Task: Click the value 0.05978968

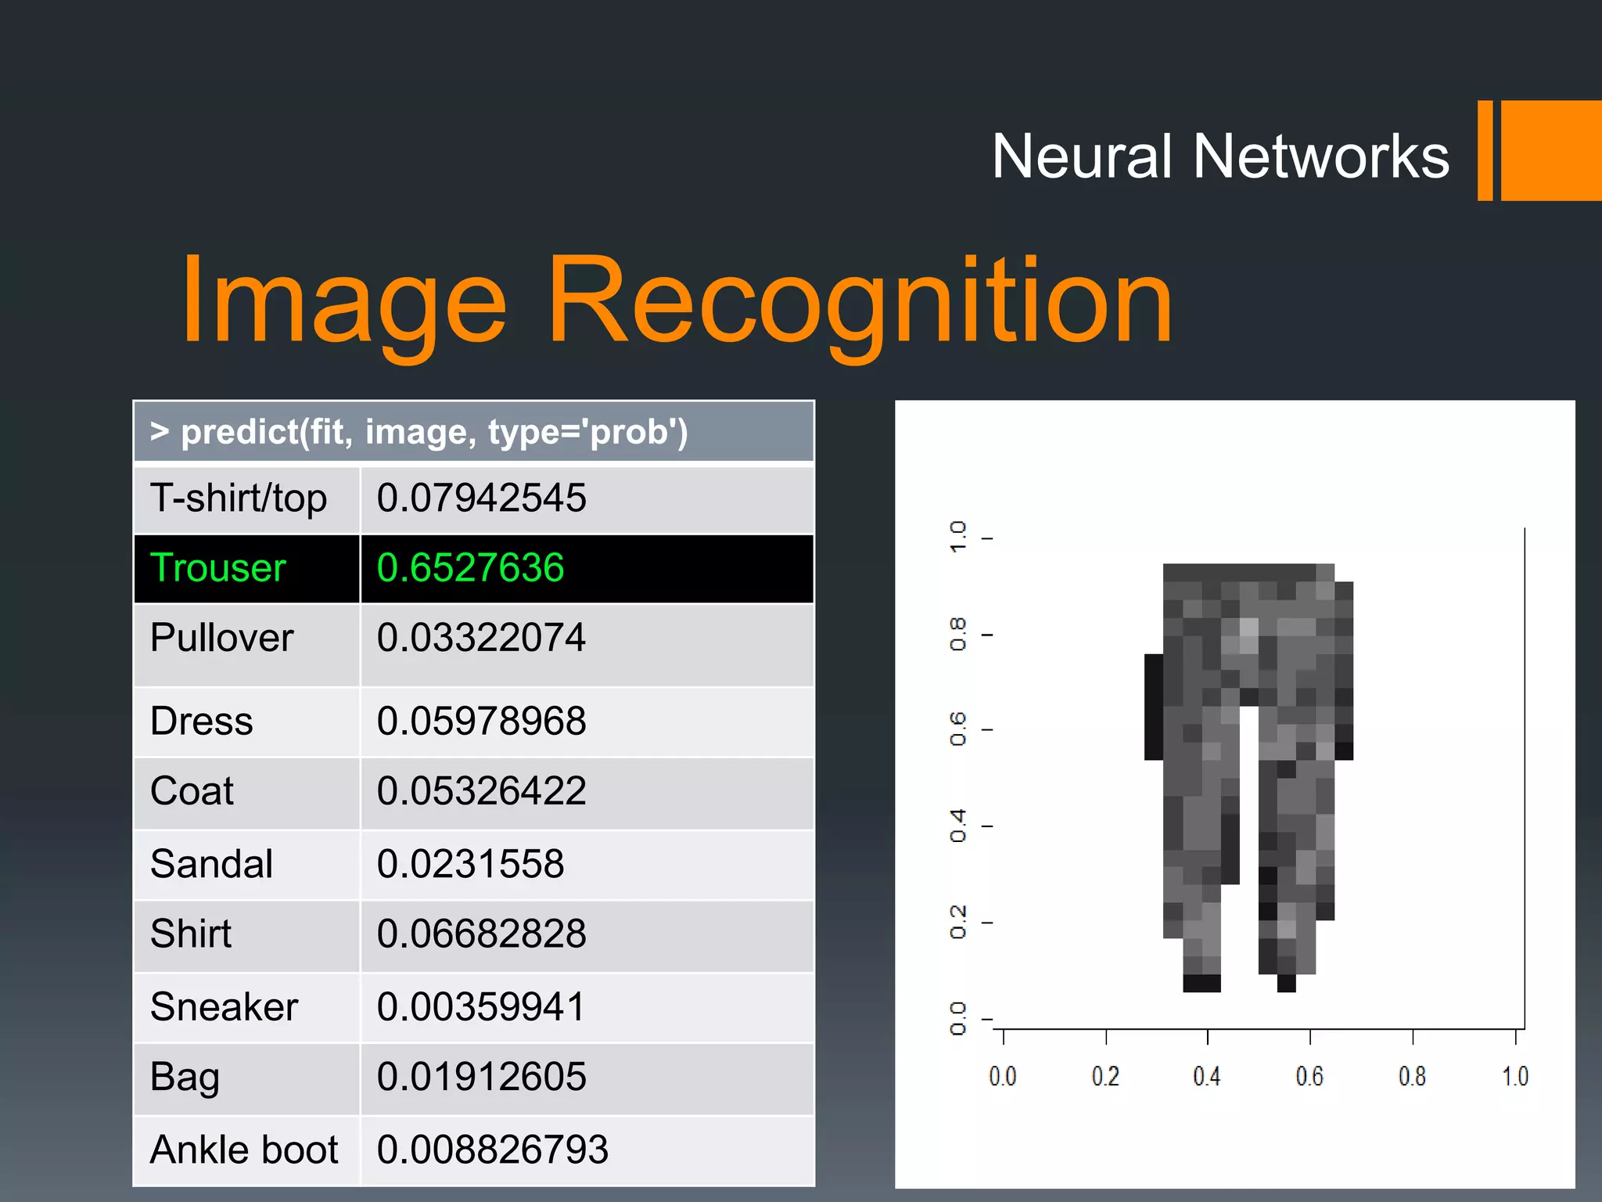Action: (481, 721)
